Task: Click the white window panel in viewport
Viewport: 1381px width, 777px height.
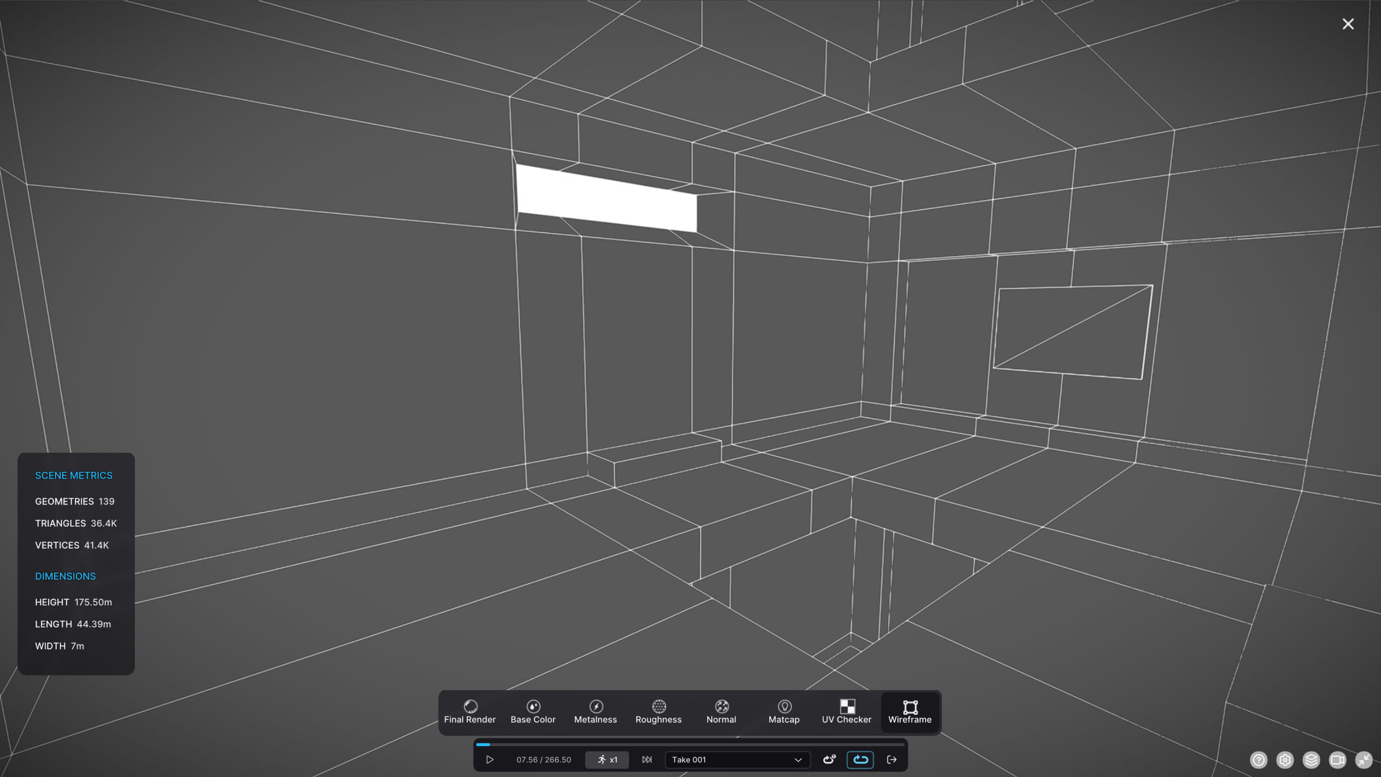Action: [x=606, y=198]
